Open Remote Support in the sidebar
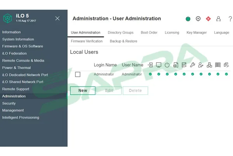233x156 pixels. click(16, 89)
